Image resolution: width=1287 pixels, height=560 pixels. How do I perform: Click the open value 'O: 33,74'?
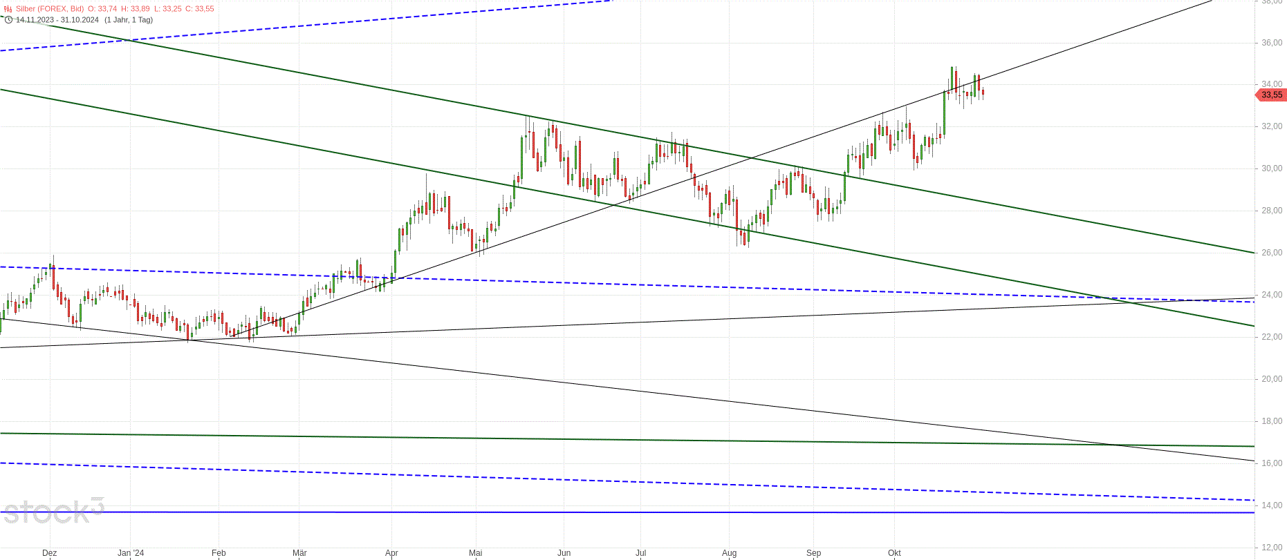click(x=102, y=9)
